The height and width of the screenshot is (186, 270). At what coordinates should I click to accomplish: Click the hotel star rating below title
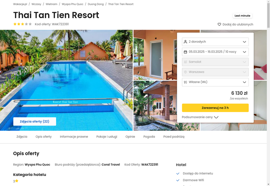point(23,24)
